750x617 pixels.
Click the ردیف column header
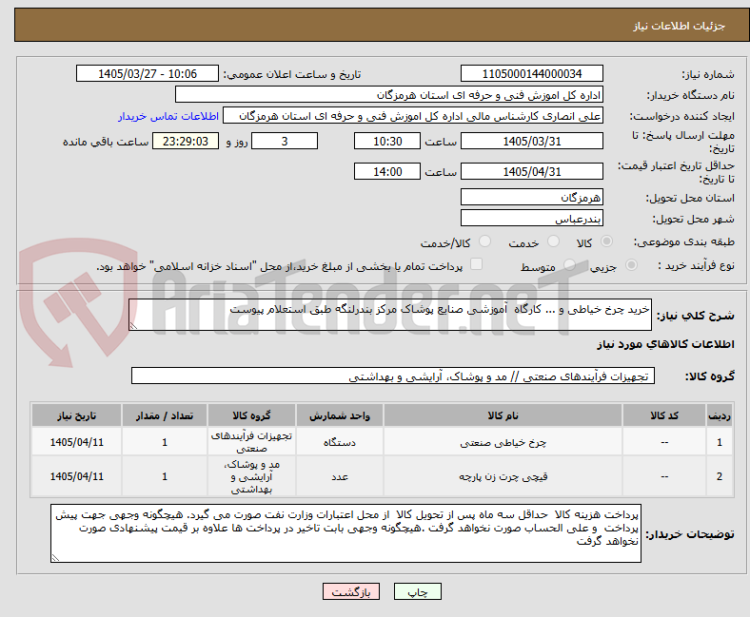[720, 415]
